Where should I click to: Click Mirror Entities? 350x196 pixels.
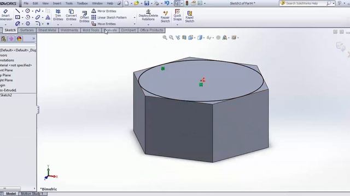click(104, 11)
